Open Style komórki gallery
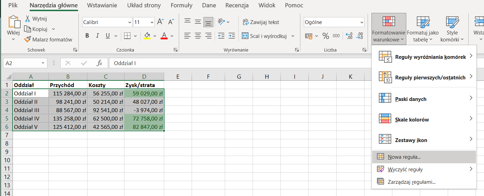The image size is (484, 196). [452, 29]
